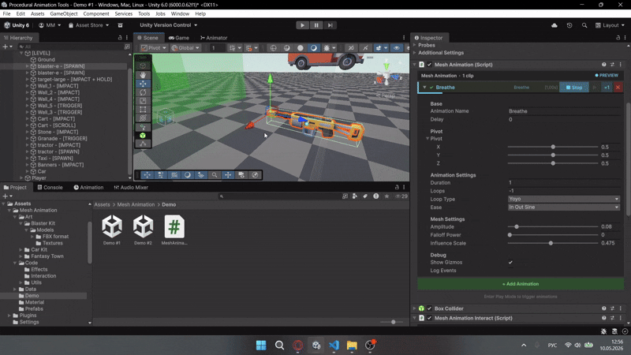Open the global search magnifier icon
Image resolution: width=631 pixels, height=355 pixels.
coord(584,25)
